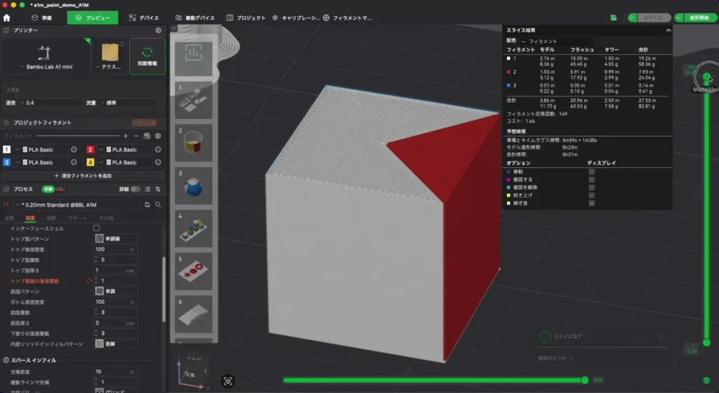Search process settings magnifier icon
The width and height of the screenshot is (719, 393).
pos(158,205)
